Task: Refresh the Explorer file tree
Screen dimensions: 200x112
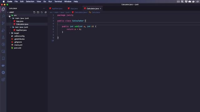Action: point(42,12)
